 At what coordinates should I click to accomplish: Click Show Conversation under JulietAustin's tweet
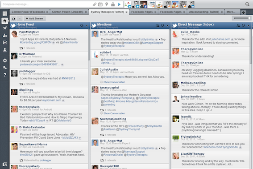[x=114, y=82]
